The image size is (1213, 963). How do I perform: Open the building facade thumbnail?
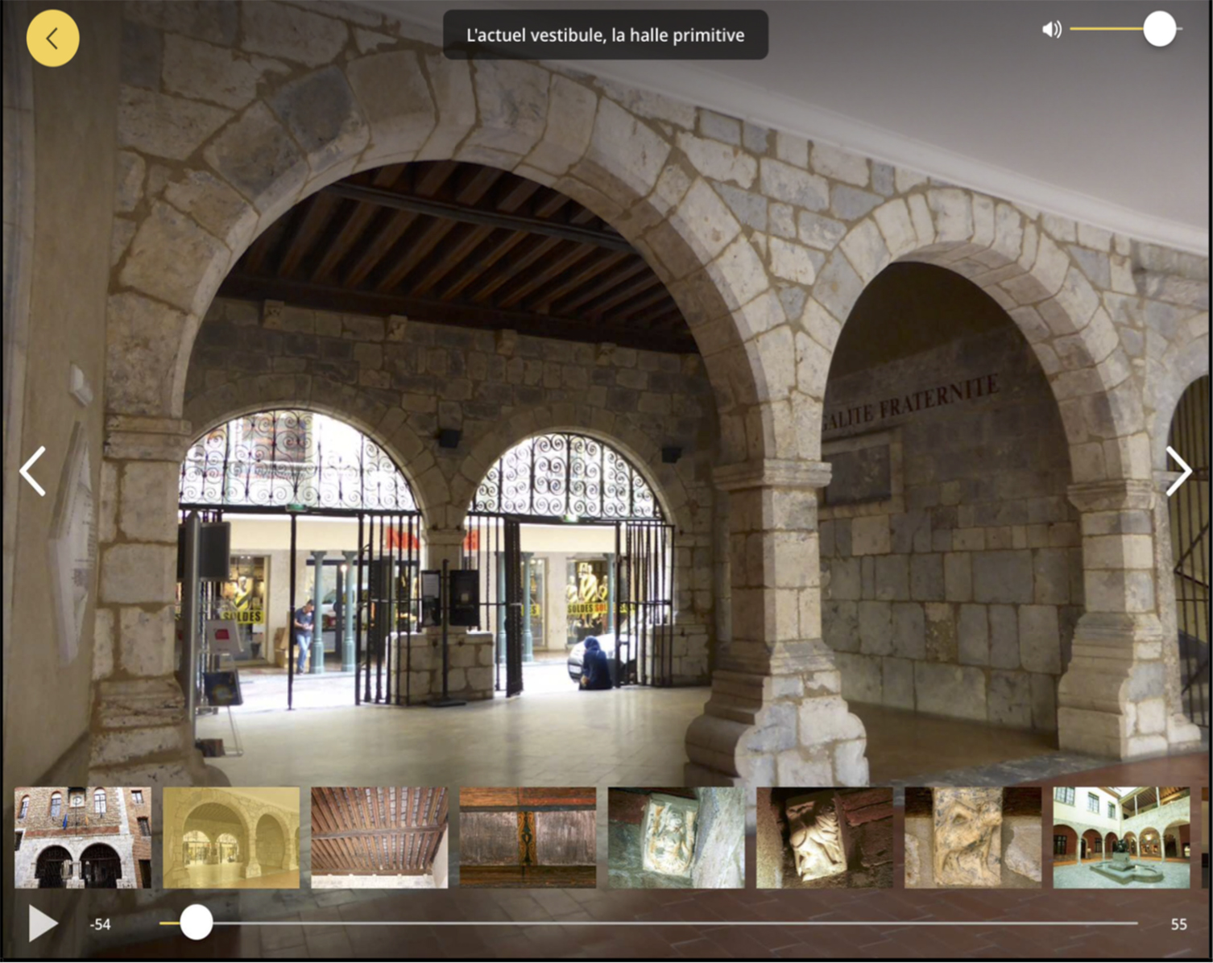[83, 837]
